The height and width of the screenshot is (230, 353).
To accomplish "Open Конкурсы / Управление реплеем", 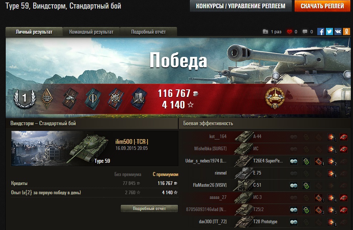I will coord(241,6).
